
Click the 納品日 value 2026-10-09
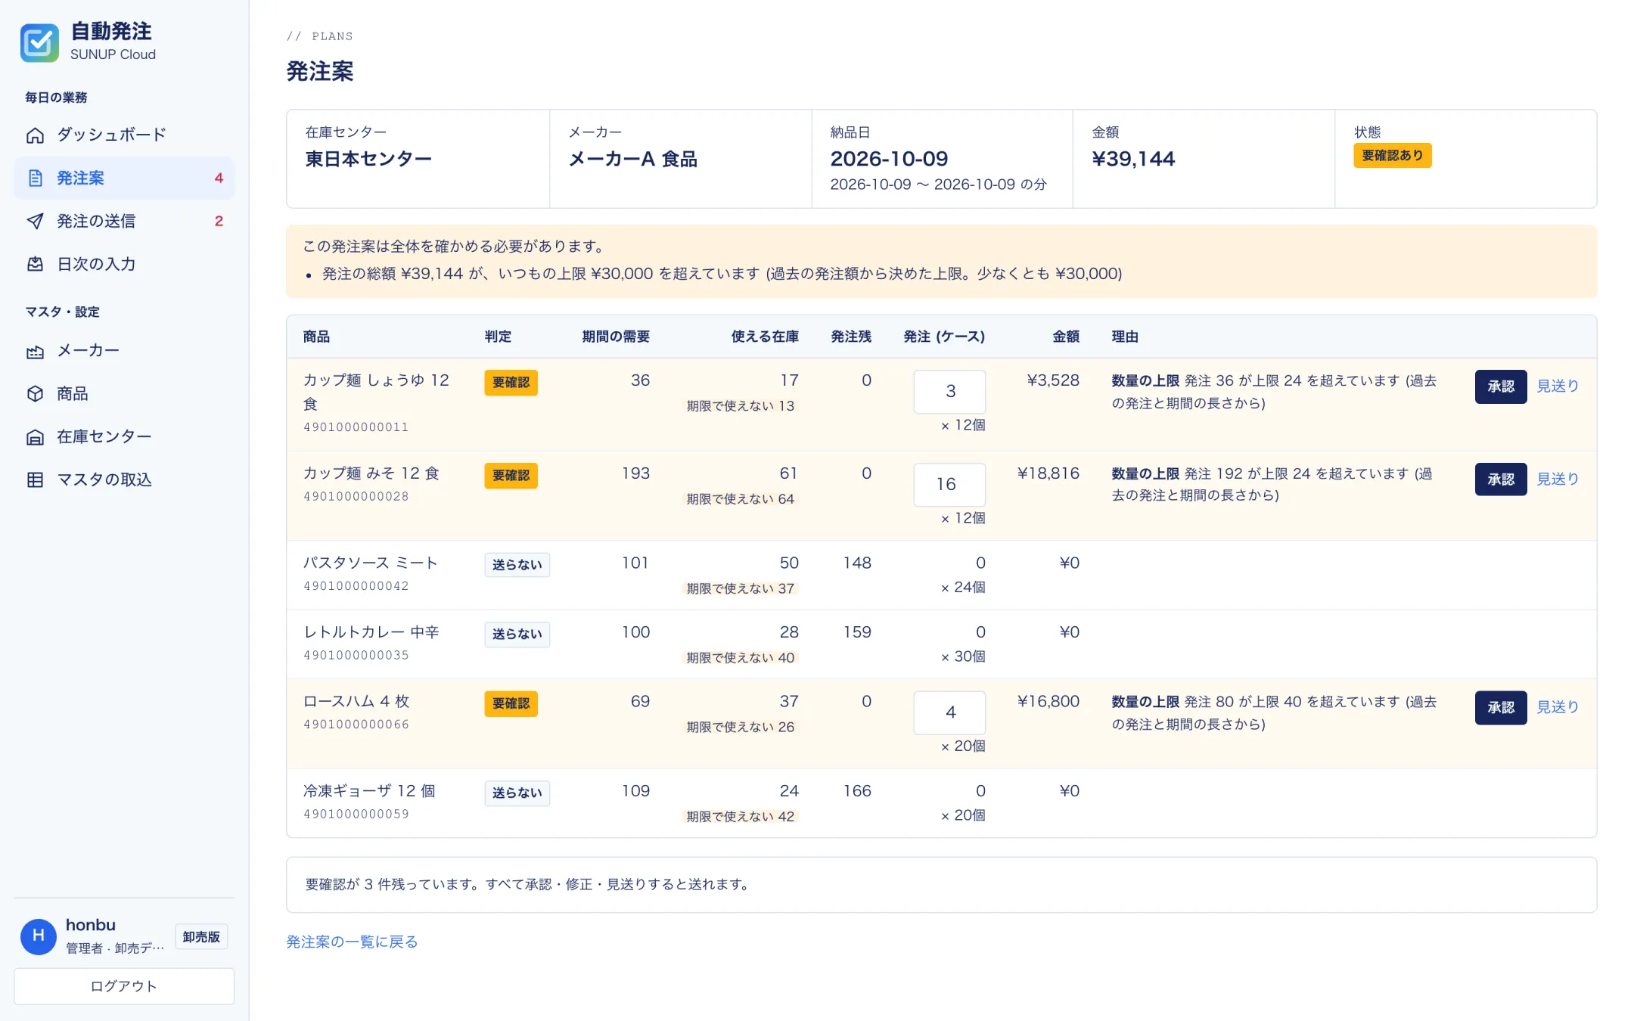point(889,159)
